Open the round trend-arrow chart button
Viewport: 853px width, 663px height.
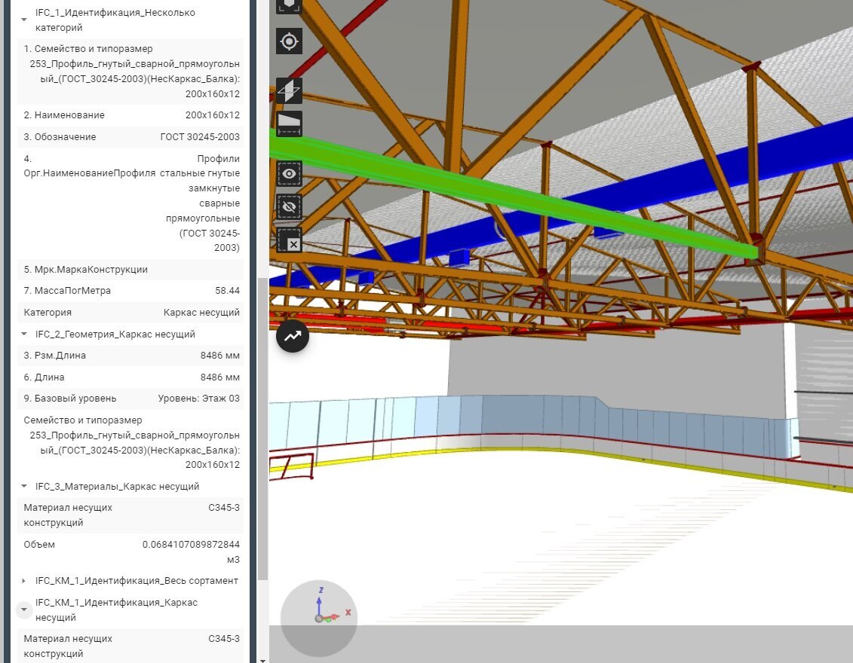coord(293,336)
